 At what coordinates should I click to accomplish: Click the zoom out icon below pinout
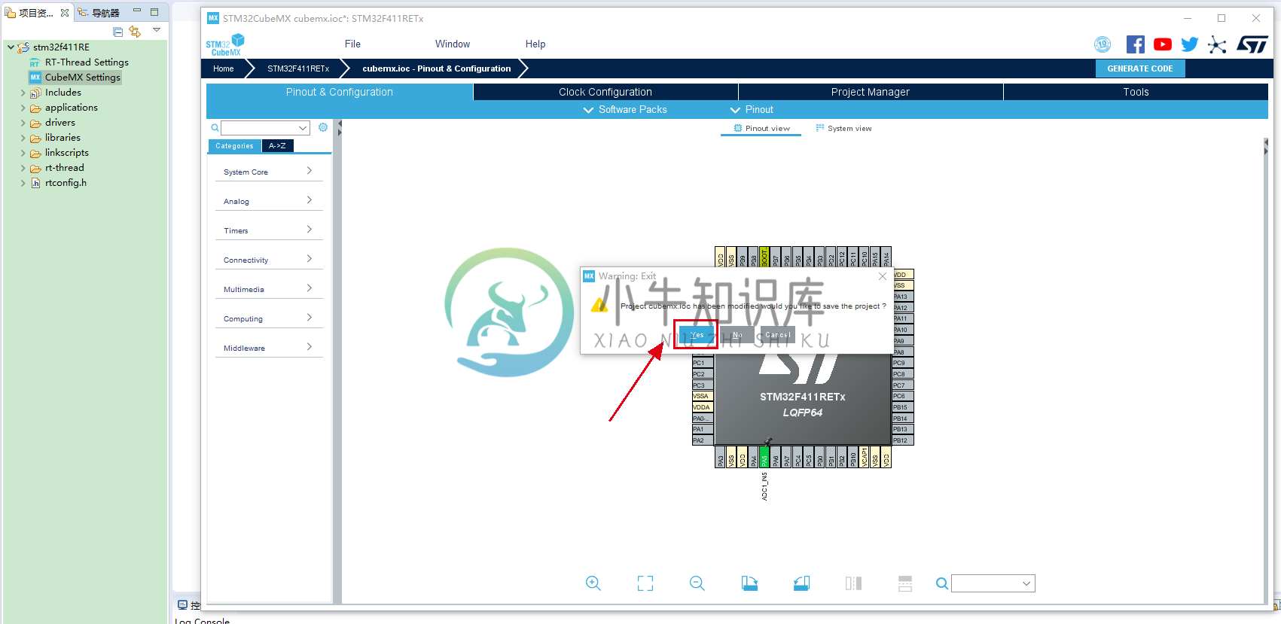697,583
